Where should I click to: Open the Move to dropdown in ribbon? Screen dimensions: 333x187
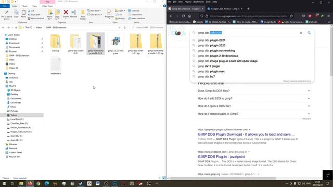(50, 18)
